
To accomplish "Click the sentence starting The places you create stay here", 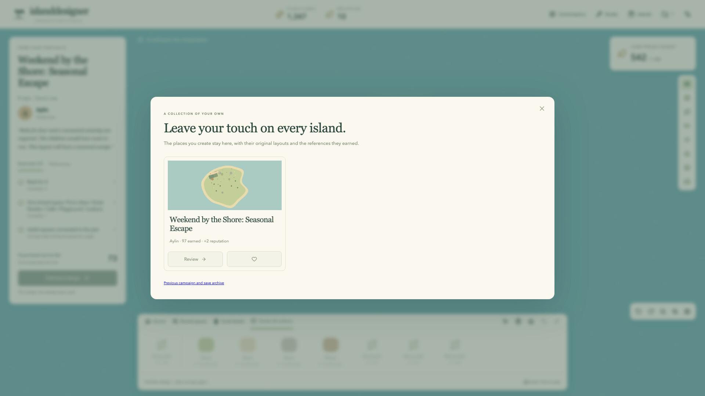I will click(261, 143).
